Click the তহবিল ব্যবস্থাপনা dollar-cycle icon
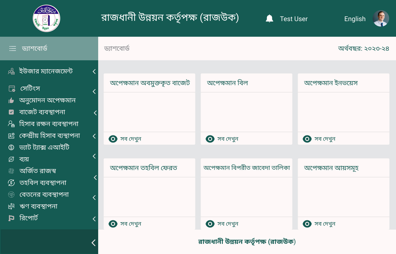The height and width of the screenshot is (254, 396). click(11, 183)
